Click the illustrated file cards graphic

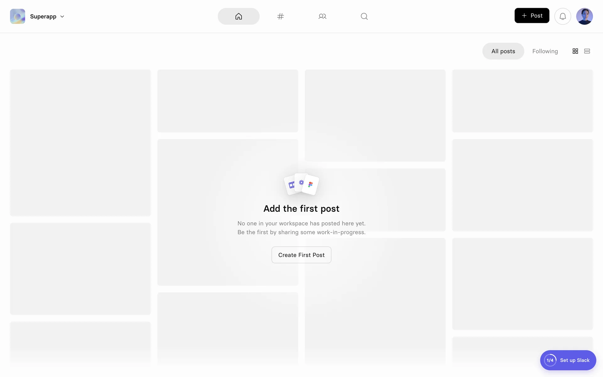pyautogui.click(x=301, y=184)
